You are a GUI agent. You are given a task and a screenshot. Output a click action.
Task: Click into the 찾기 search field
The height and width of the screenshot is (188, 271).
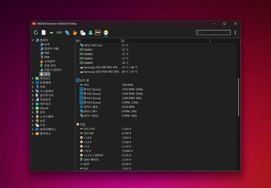coord(214,33)
